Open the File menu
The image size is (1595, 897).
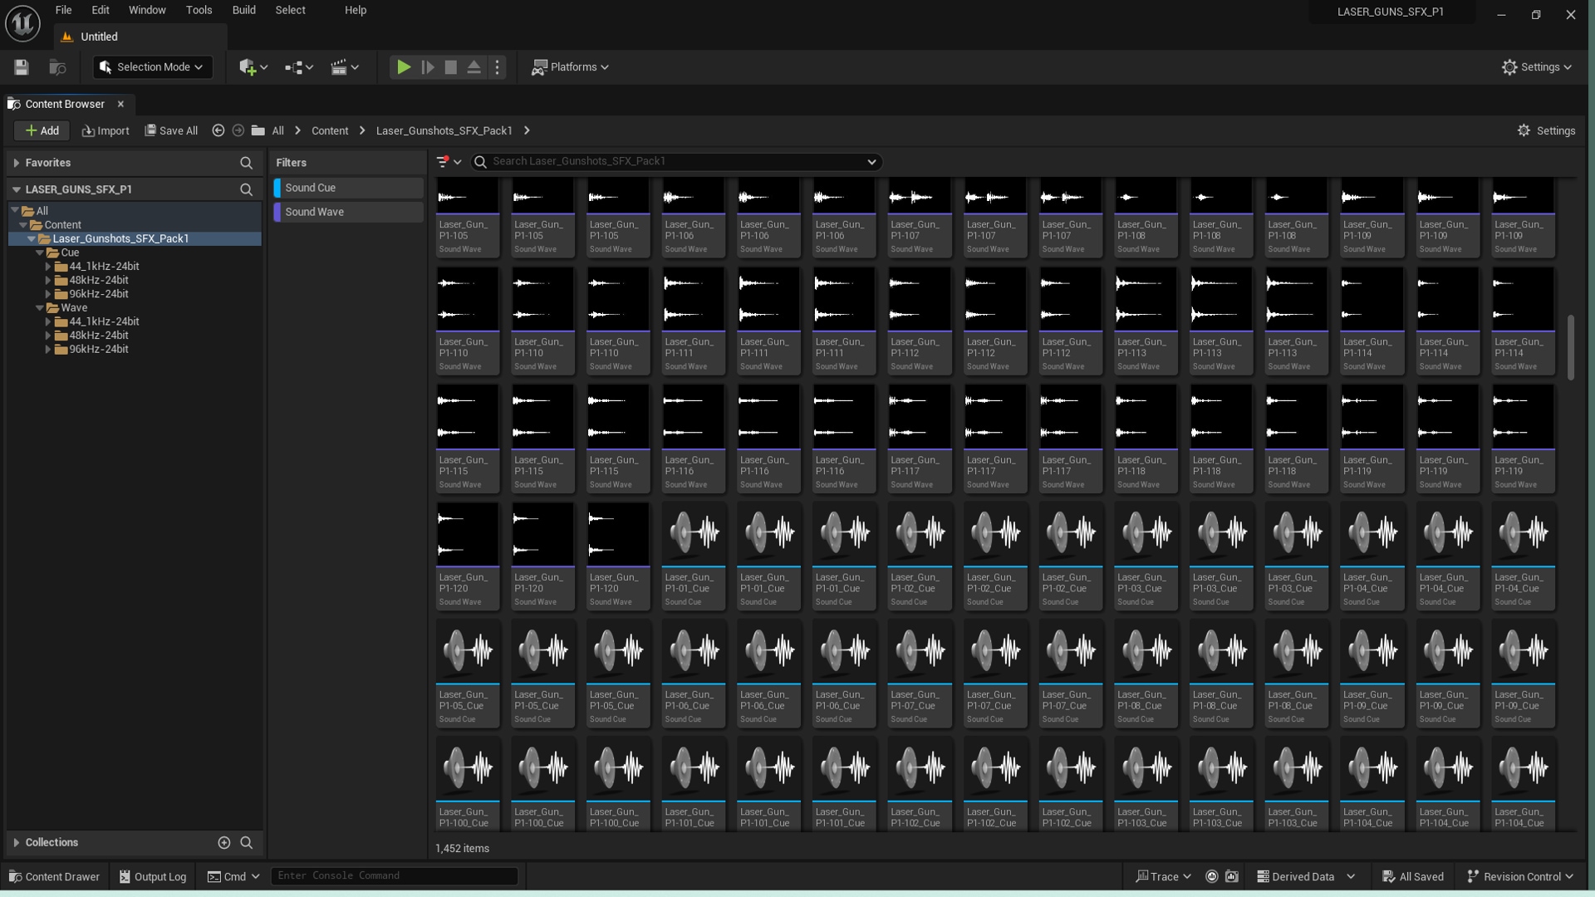[63, 10]
